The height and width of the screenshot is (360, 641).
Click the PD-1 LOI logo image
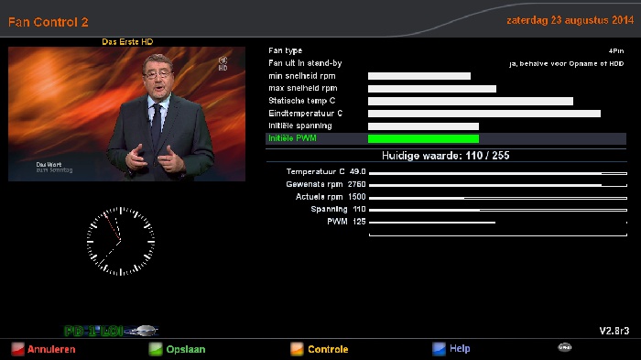(x=111, y=331)
